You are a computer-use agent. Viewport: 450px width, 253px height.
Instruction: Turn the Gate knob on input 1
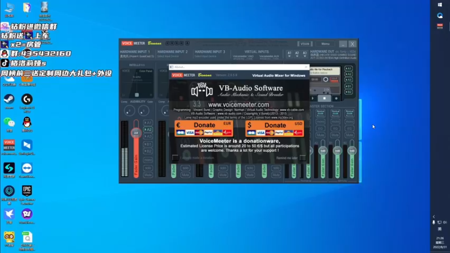tap(143, 111)
